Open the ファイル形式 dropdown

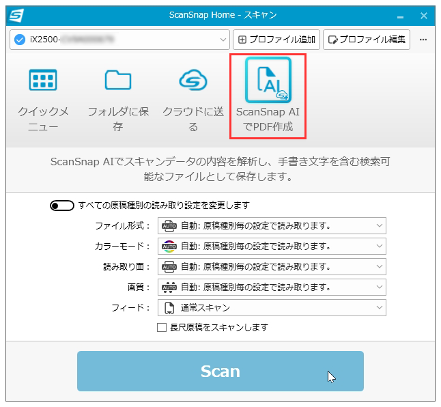tap(272, 225)
